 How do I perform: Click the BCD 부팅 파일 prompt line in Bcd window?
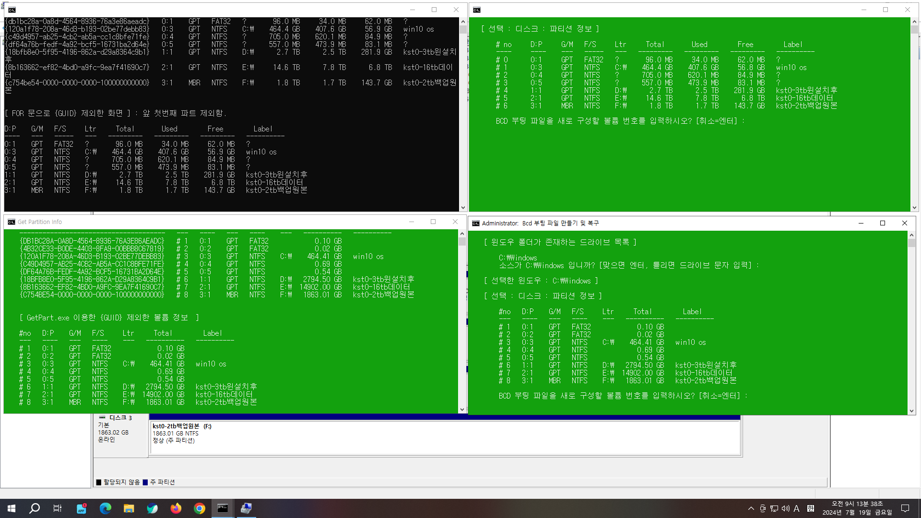623,396
